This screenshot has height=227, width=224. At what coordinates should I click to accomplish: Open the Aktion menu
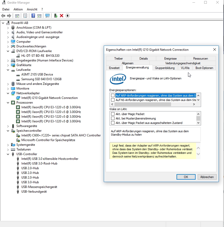click(18, 9)
